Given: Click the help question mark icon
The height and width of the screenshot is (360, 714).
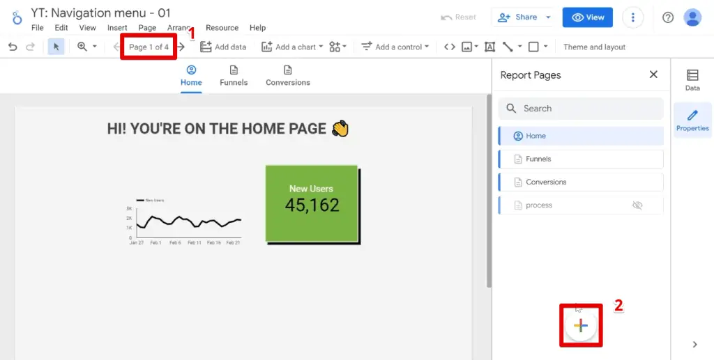Looking at the screenshot, I should click(x=667, y=17).
